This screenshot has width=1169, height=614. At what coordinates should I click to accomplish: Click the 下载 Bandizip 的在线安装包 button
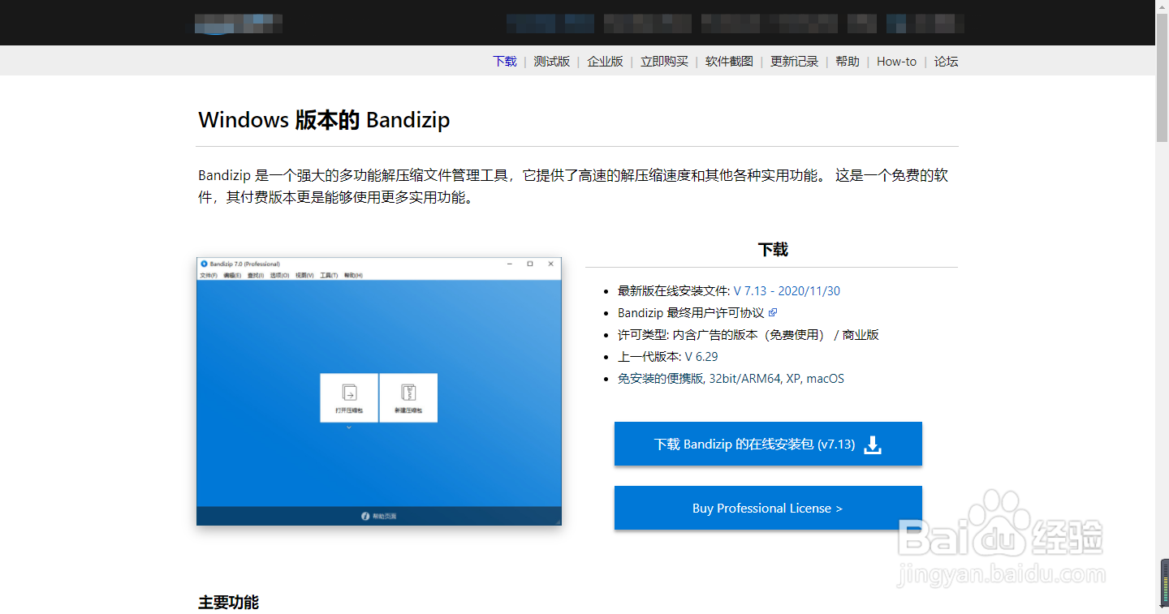pyautogui.click(x=768, y=444)
